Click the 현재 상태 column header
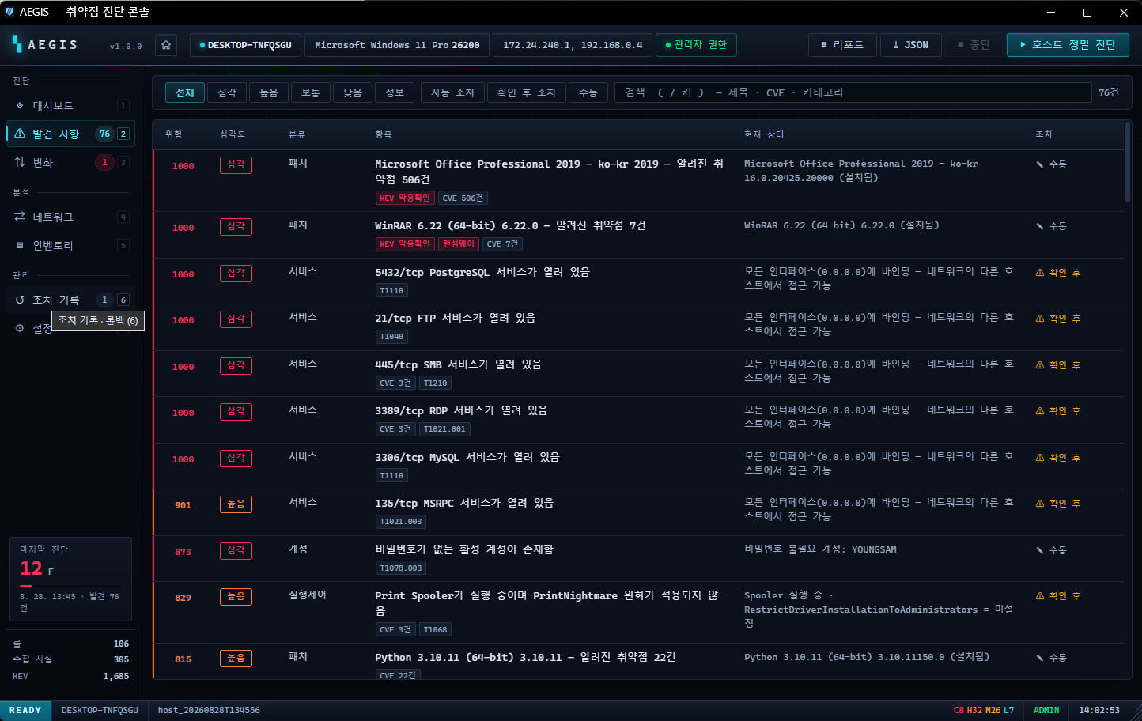The height and width of the screenshot is (721, 1142). coord(764,134)
